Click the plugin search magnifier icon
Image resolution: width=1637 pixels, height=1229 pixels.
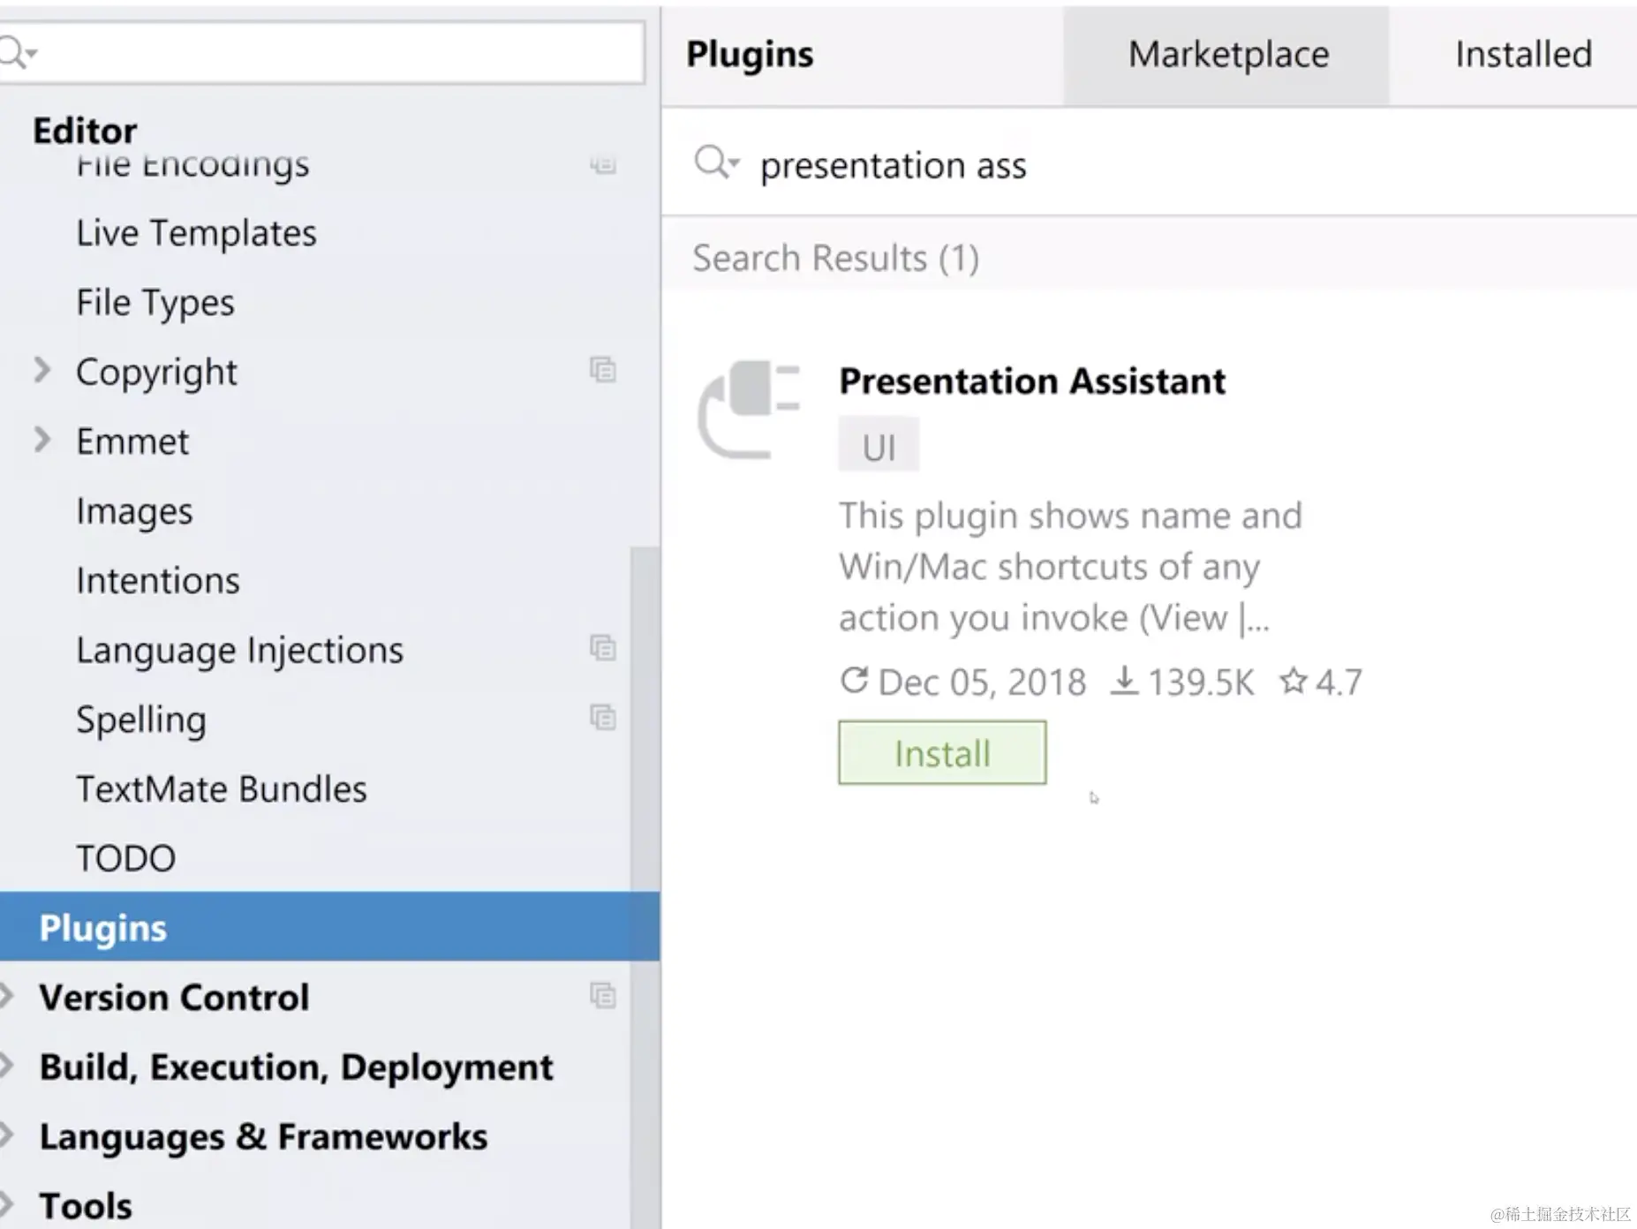[x=713, y=163]
